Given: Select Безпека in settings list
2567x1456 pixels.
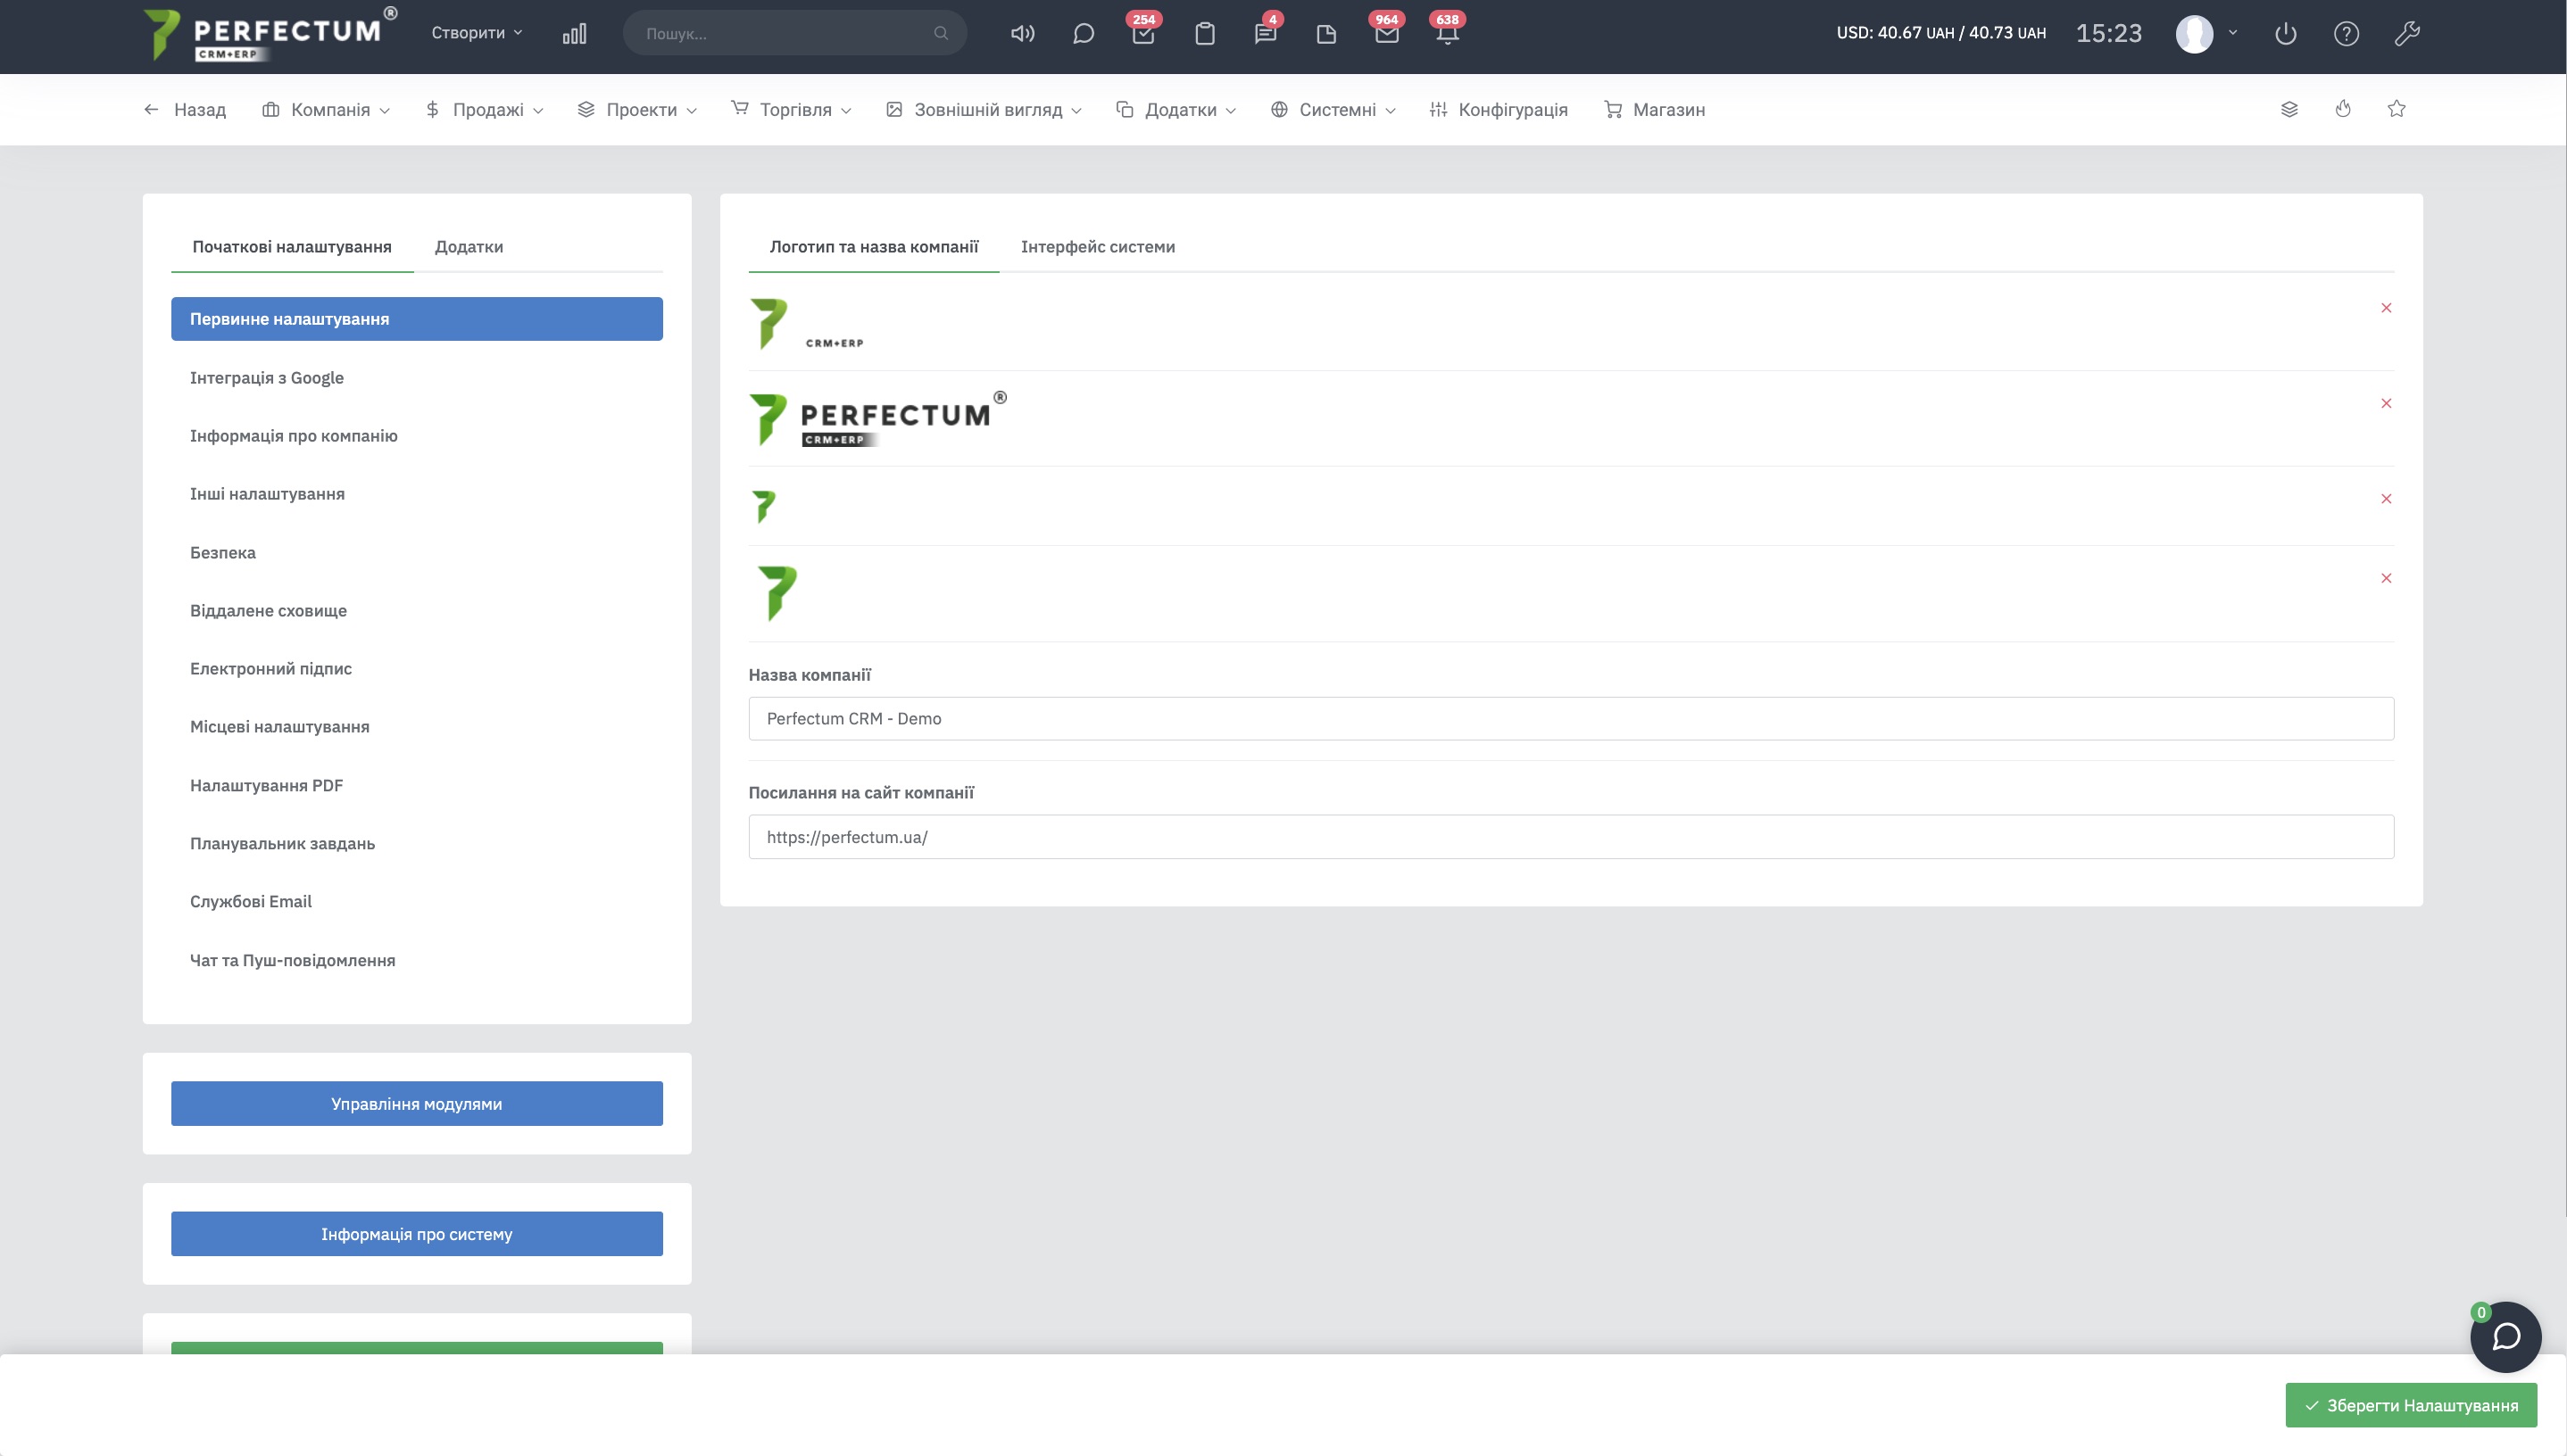Looking at the screenshot, I should [223, 552].
